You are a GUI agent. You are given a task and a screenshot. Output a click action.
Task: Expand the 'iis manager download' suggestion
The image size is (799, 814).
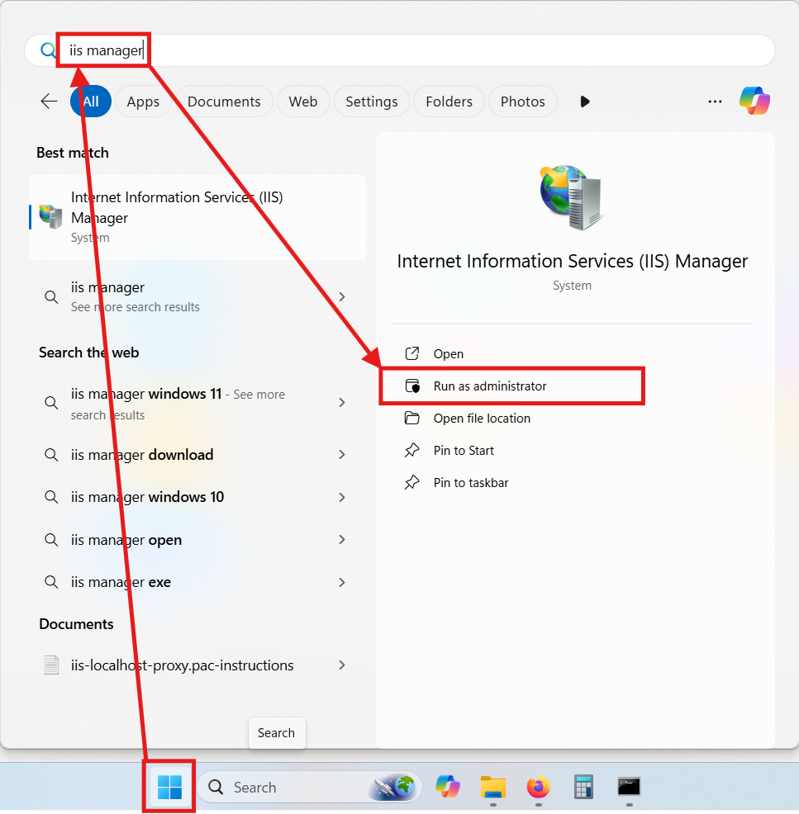pyautogui.click(x=342, y=455)
